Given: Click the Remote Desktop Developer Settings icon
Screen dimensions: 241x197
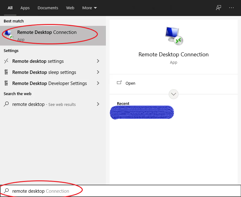Looking at the screenshot, I should tap(6, 83).
